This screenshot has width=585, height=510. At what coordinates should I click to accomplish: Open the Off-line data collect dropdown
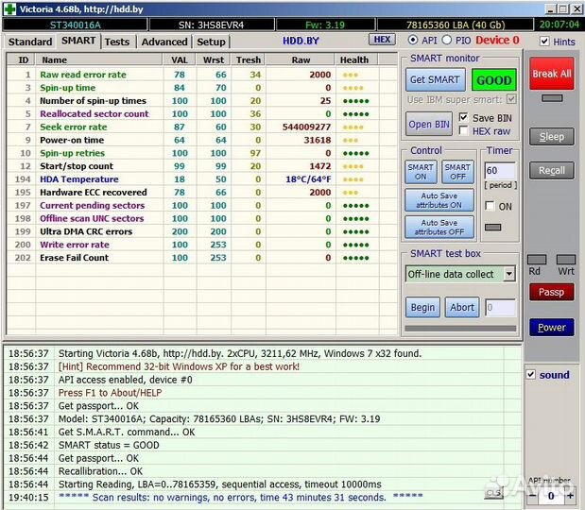pyautogui.click(x=508, y=274)
